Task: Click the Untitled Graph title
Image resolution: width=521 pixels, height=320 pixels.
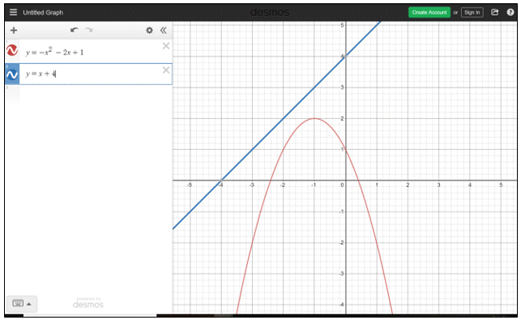Action: (x=43, y=13)
